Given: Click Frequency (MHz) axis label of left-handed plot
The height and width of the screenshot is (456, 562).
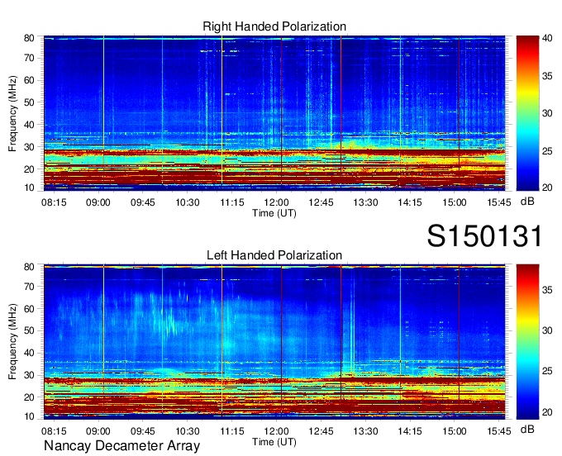Looking at the screenshot, I should click(x=12, y=342).
